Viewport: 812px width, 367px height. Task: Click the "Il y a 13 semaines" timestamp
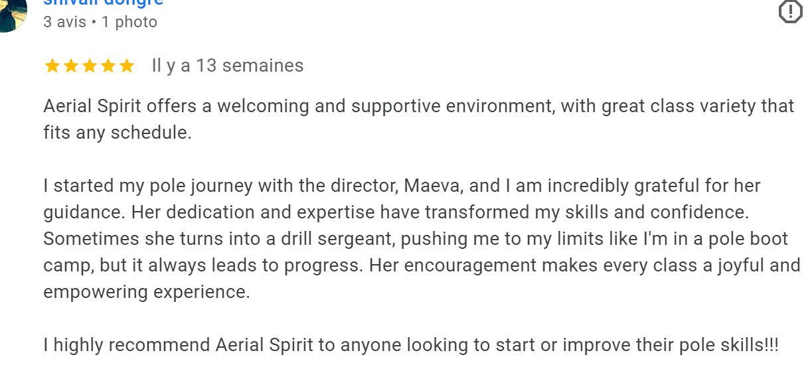click(x=227, y=66)
